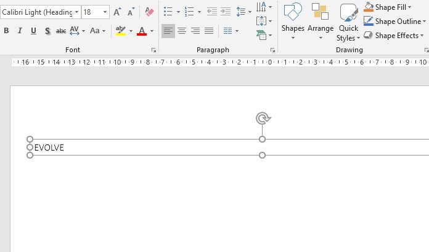Click the Arrange button
429x252 pixels.
(x=321, y=22)
